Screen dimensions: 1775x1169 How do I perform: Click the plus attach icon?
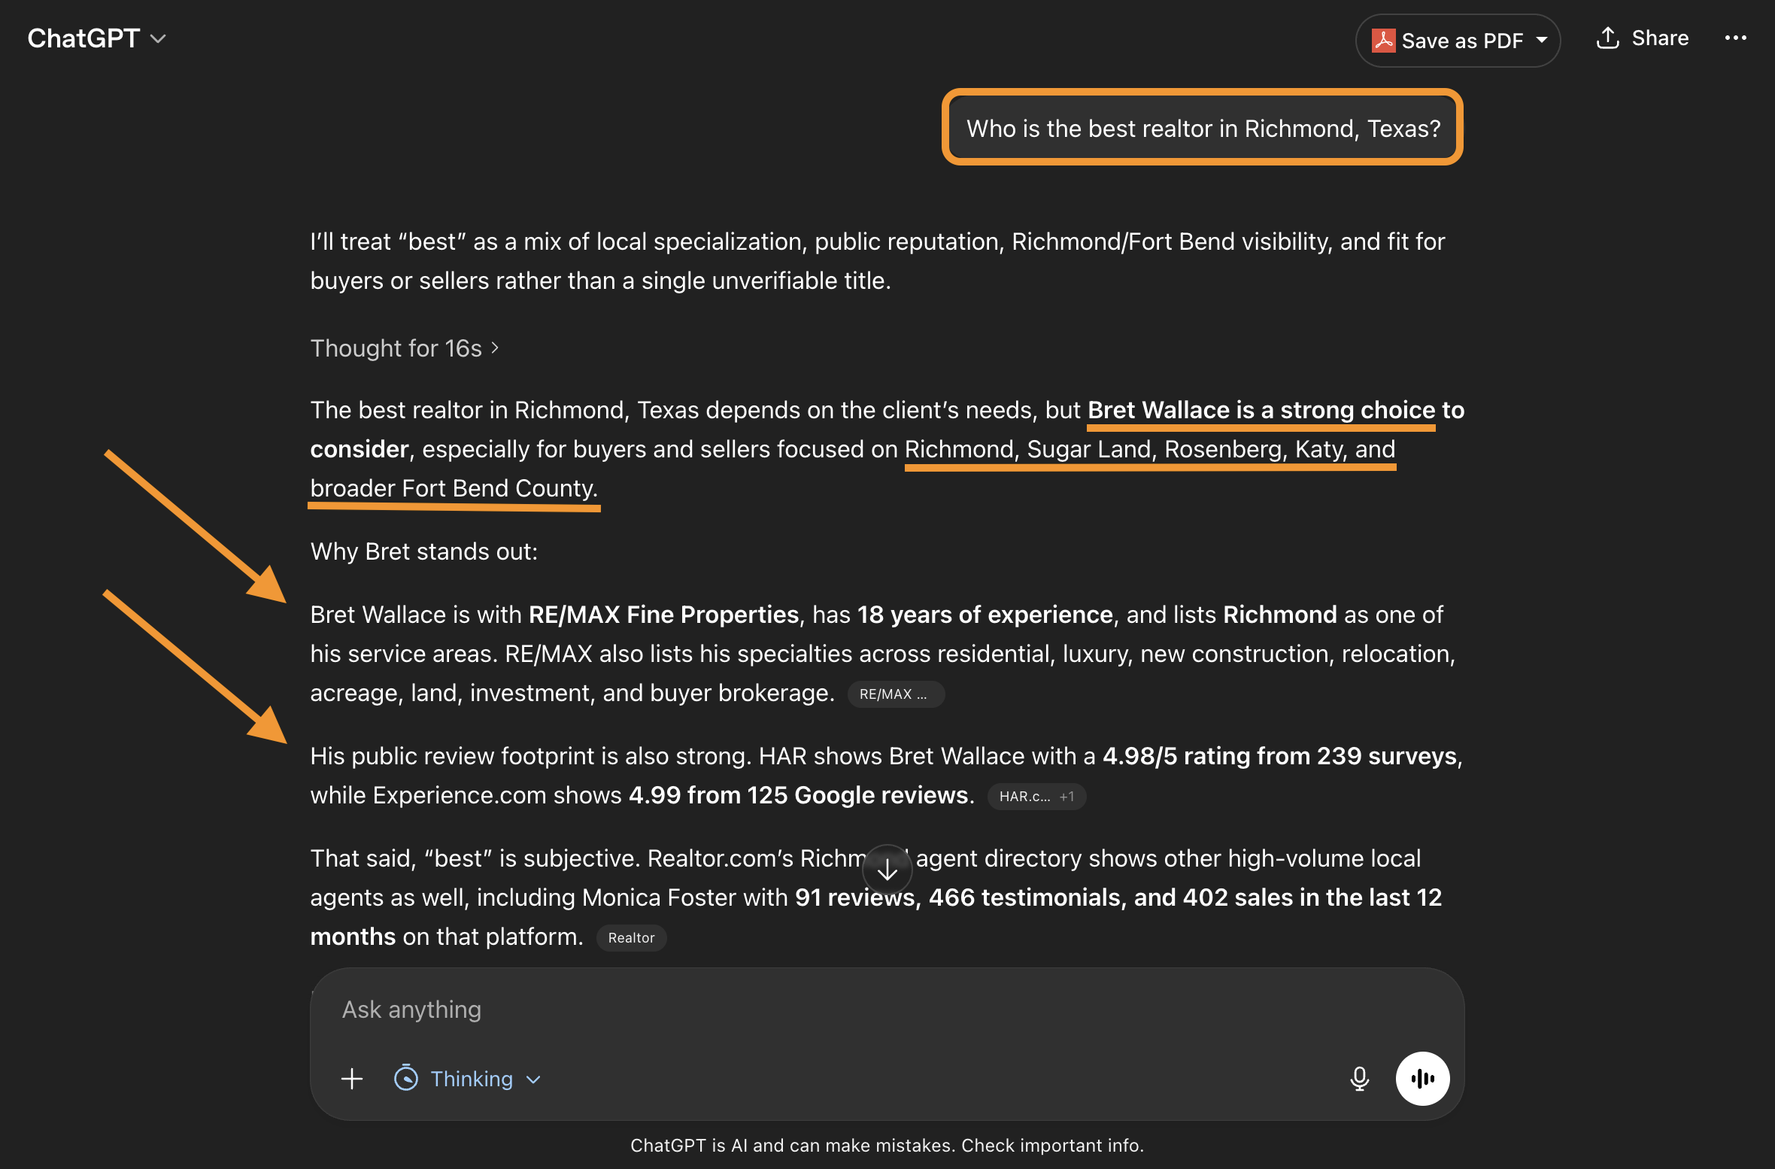click(352, 1079)
